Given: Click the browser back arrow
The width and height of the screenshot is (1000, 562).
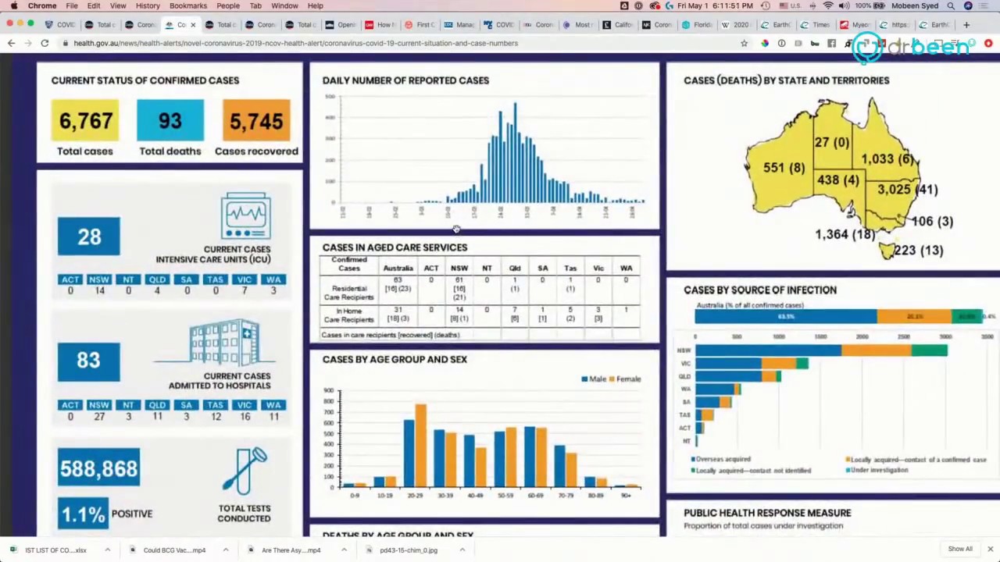Looking at the screenshot, I should point(11,43).
